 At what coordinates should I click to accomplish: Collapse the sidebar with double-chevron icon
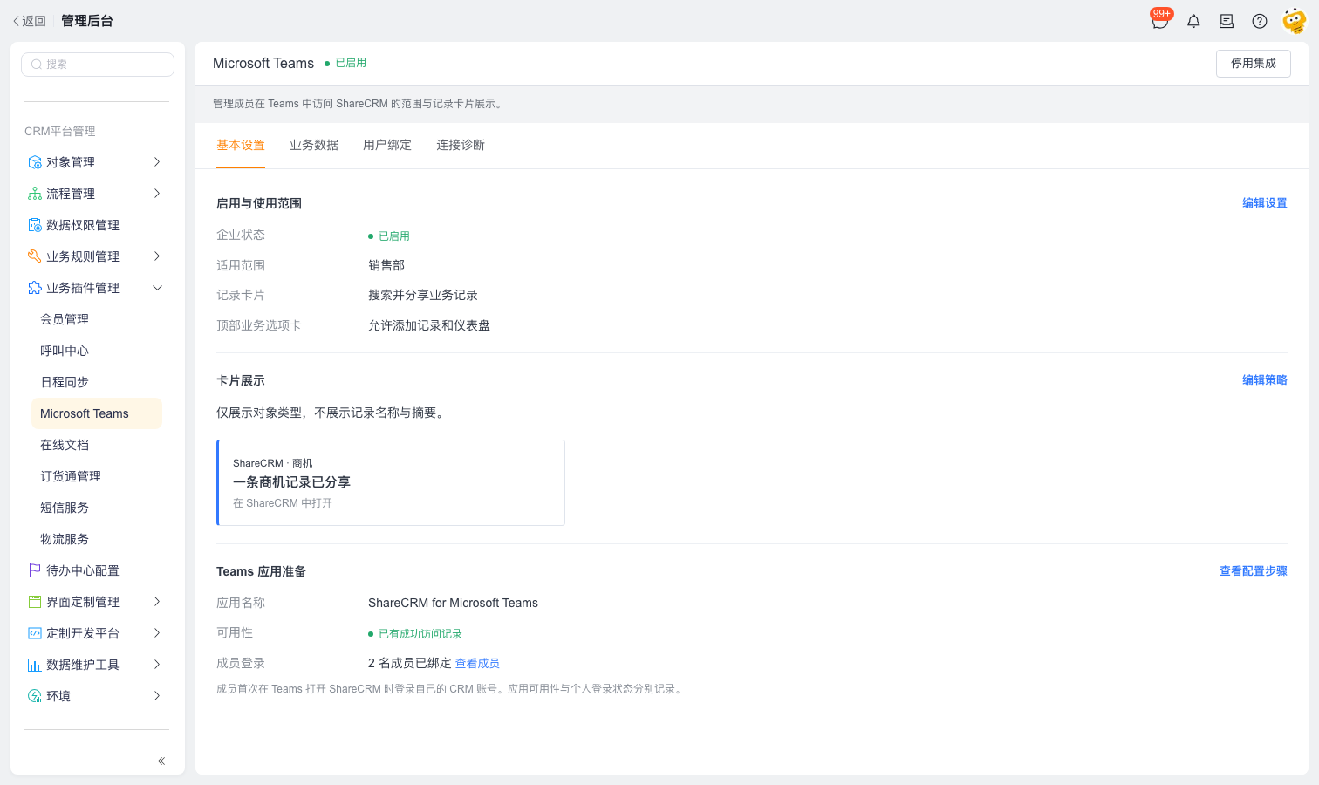pyautogui.click(x=161, y=761)
